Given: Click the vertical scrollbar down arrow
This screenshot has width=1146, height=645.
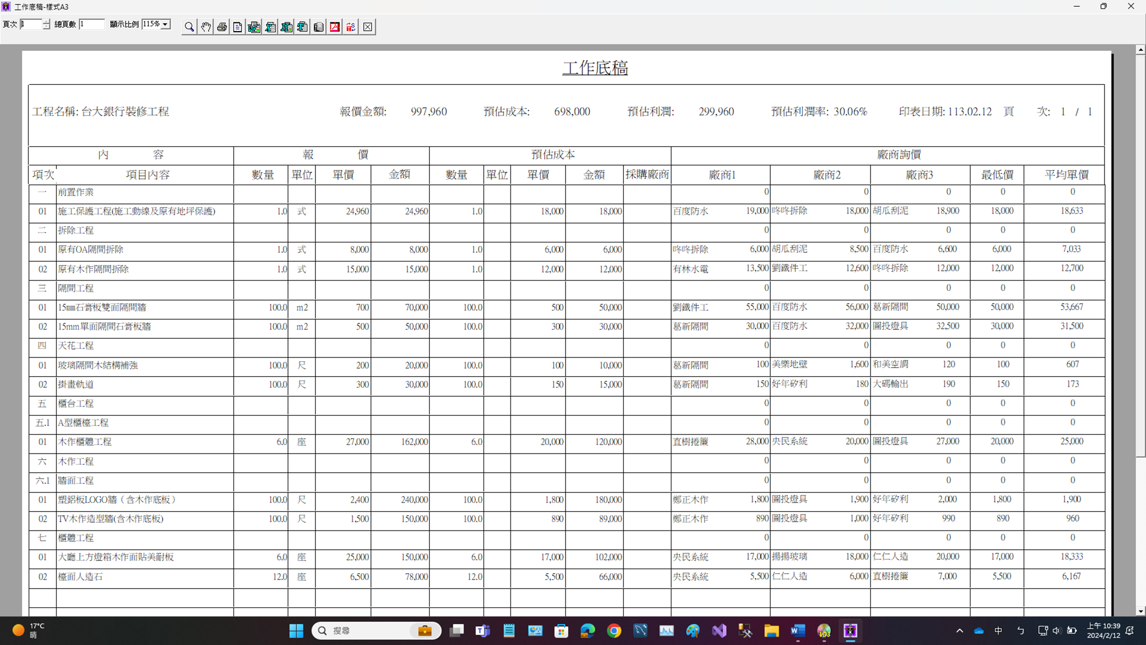Looking at the screenshot, I should coord(1141,612).
